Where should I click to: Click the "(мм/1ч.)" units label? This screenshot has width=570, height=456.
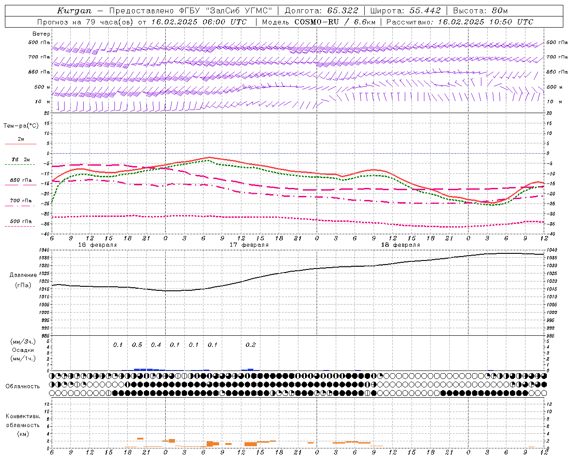pos(23,358)
